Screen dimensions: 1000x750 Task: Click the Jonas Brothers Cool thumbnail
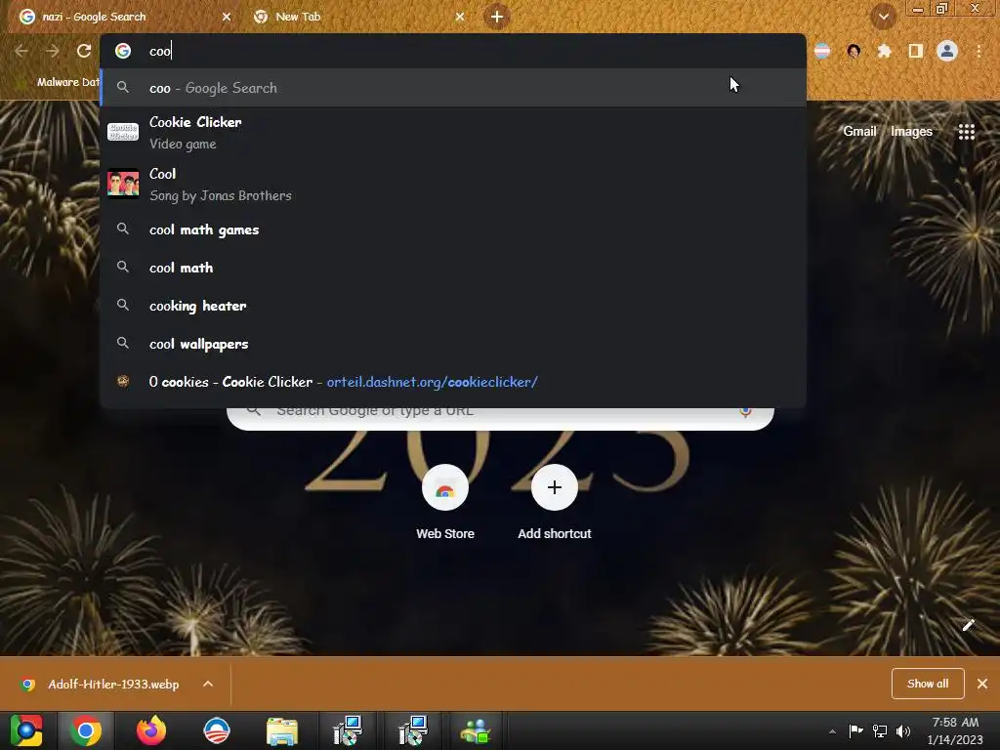tap(123, 184)
